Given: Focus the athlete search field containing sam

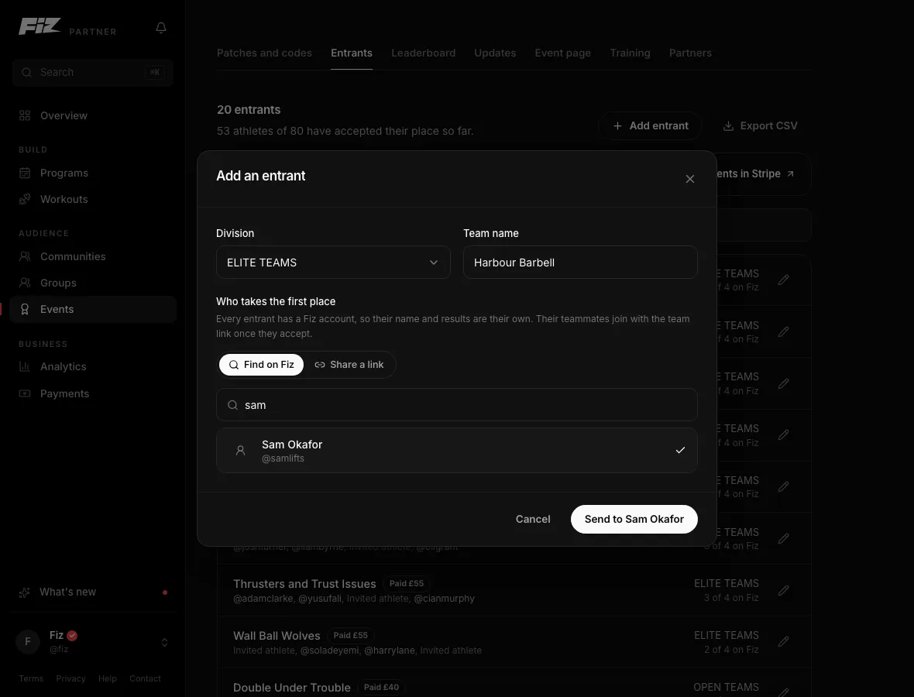Looking at the screenshot, I should [457, 405].
